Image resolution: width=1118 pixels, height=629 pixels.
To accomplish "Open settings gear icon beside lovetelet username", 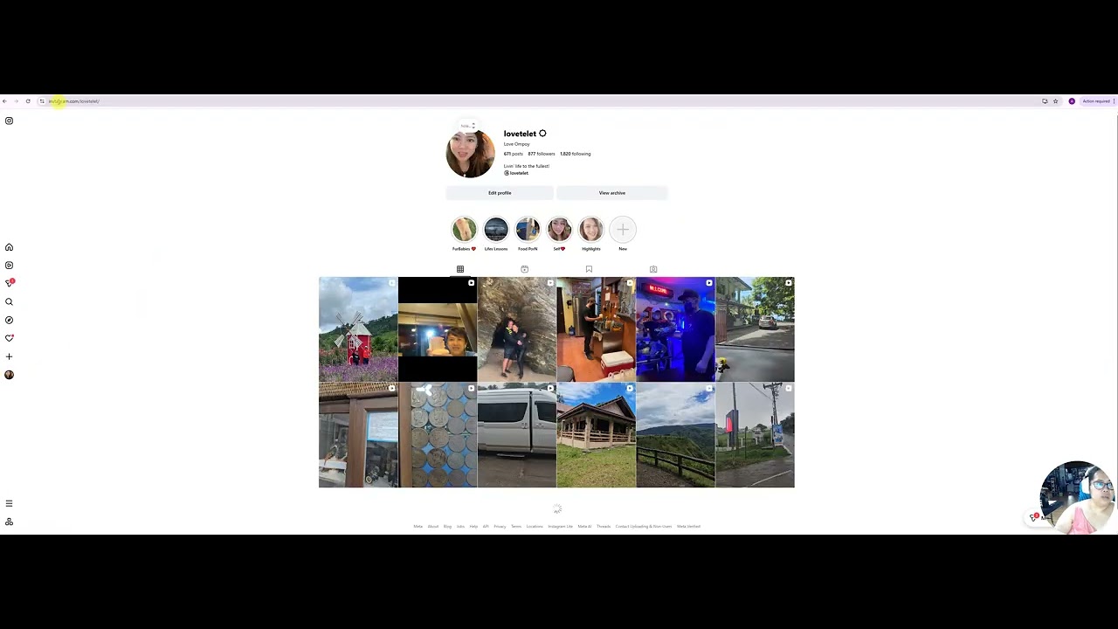I will [542, 134].
